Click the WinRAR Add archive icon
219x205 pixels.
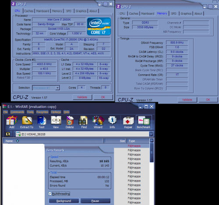coord(12,122)
